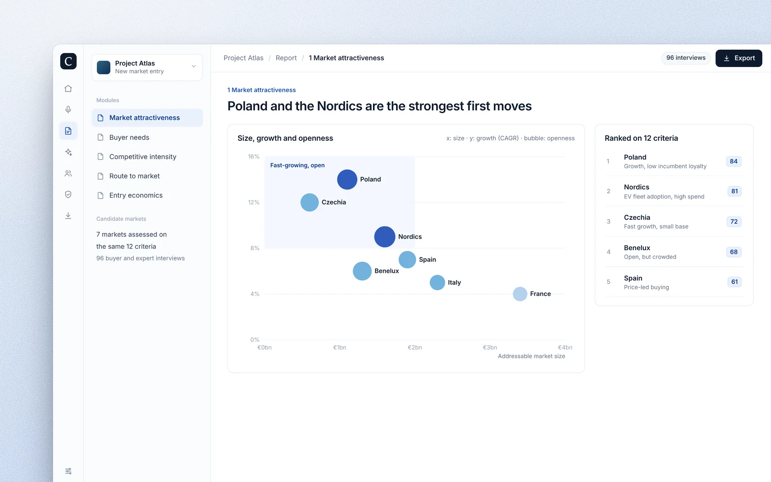Open the Entry economics module
Image resolution: width=771 pixels, height=482 pixels.
tap(147, 195)
